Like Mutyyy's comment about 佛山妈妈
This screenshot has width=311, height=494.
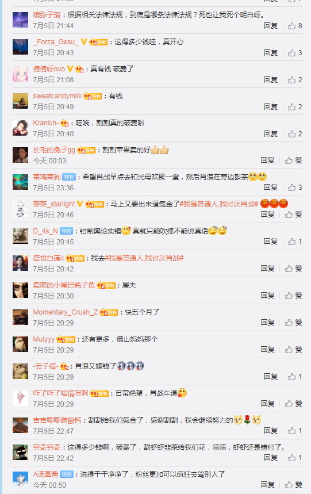pyautogui.click(x=293, y=350)
